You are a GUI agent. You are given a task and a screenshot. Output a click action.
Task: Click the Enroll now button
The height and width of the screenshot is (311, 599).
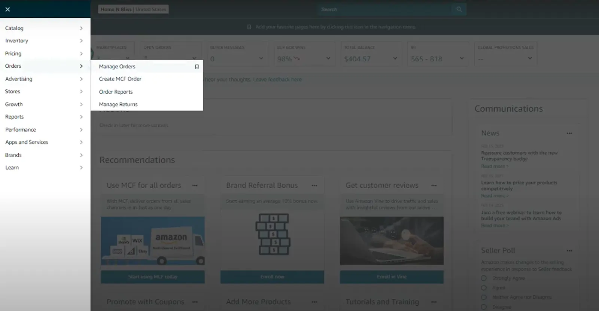click(272, 277)
